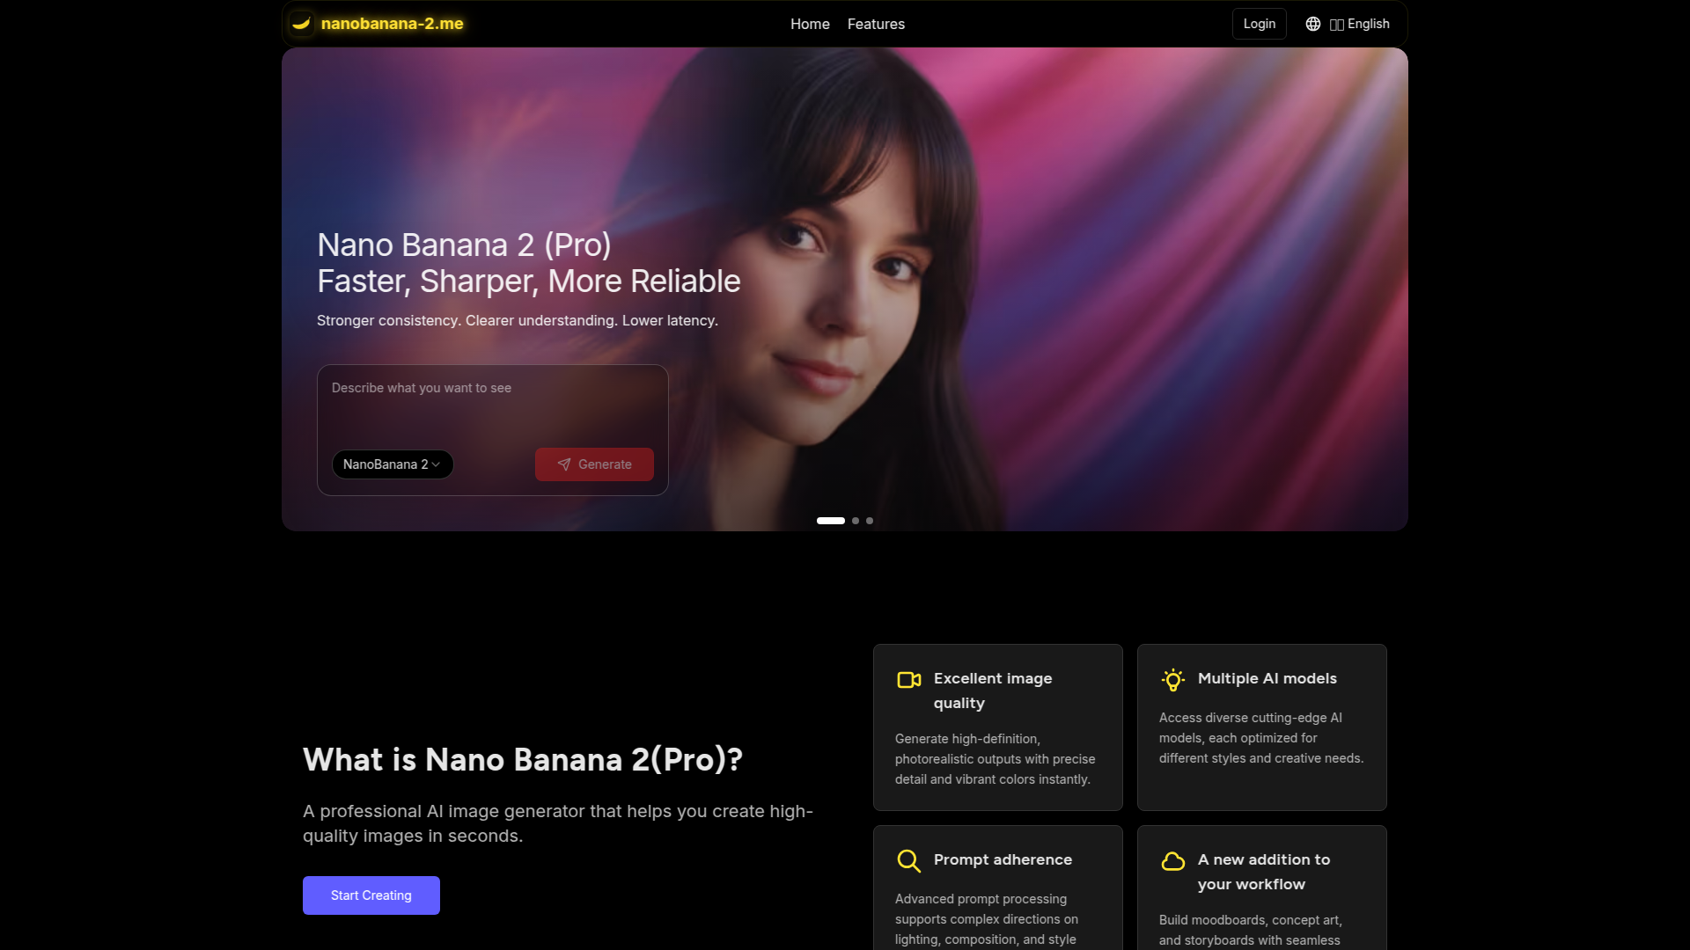Switch to the second carousel slide dot

pos(856,521)
